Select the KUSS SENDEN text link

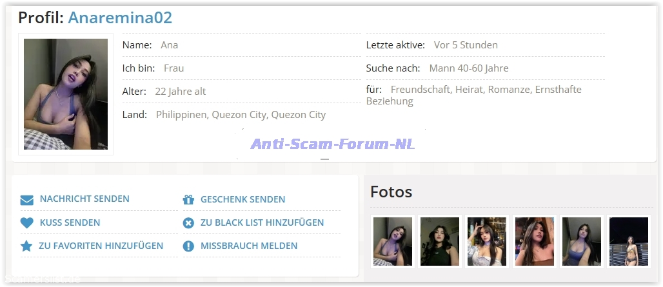(x=70, y=223)
